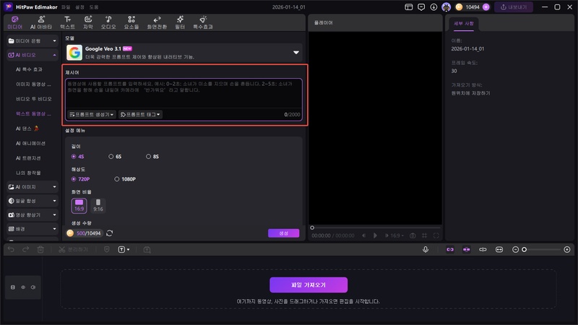Select the 4S length option

pyautogui.click(x=77, y=157)
